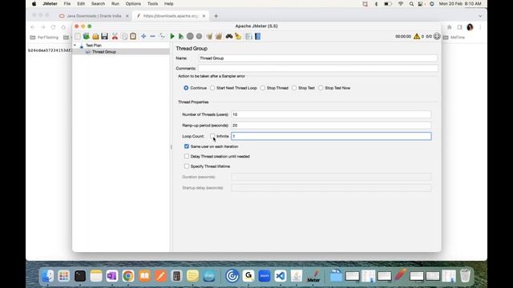Open the Help menu

coord(169,4)
